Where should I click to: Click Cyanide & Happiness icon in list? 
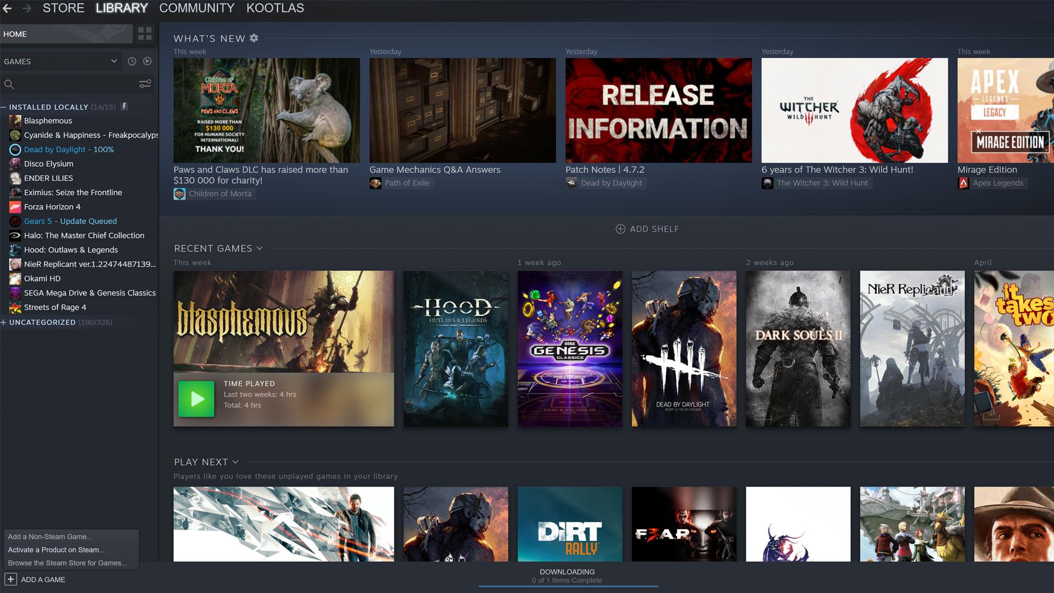click(15, 135)
